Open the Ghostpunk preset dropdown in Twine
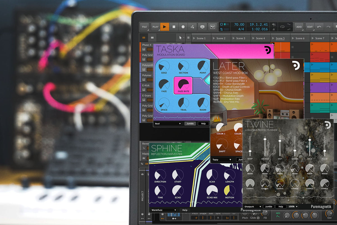Viewport: 337px width, 225px height. point(253,206)
